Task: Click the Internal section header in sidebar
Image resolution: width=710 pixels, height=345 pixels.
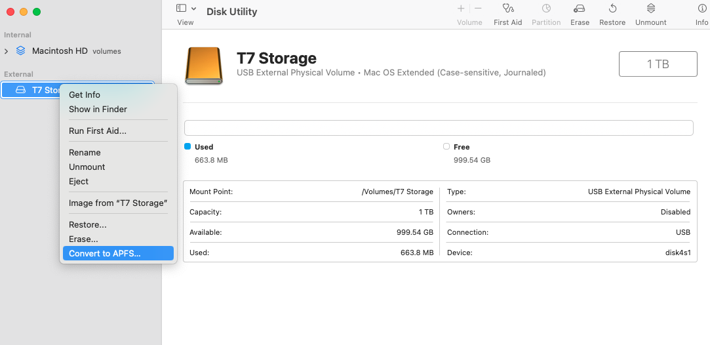Action: 18,35
